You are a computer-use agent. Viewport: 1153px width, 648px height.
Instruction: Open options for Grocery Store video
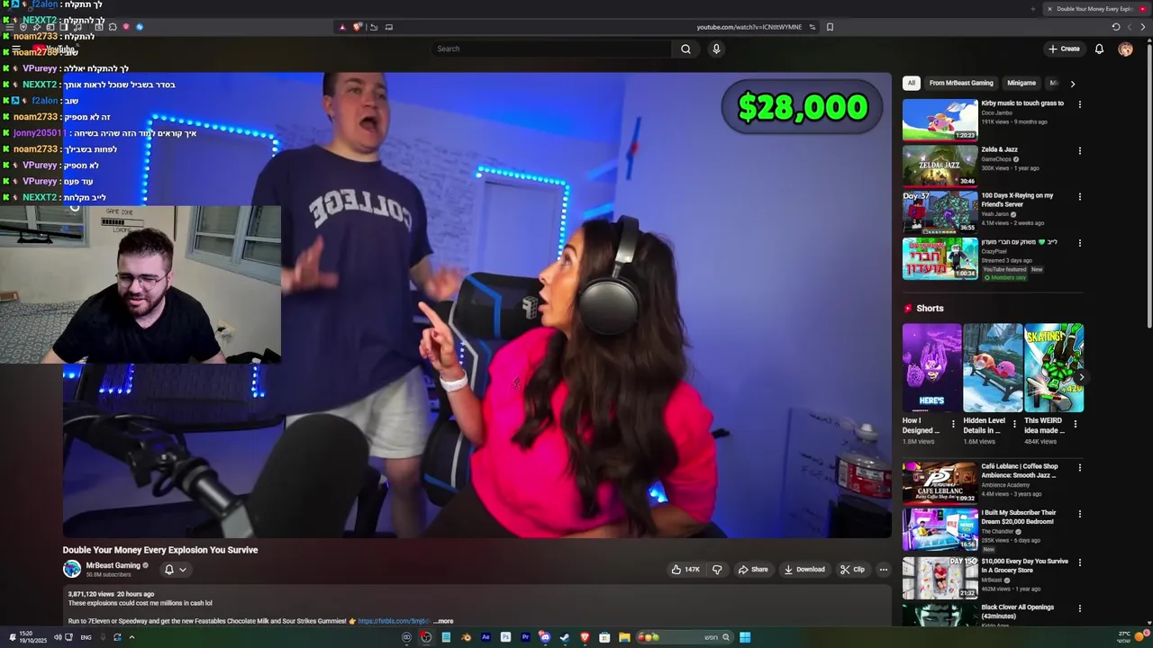[x=1079, y=562]
